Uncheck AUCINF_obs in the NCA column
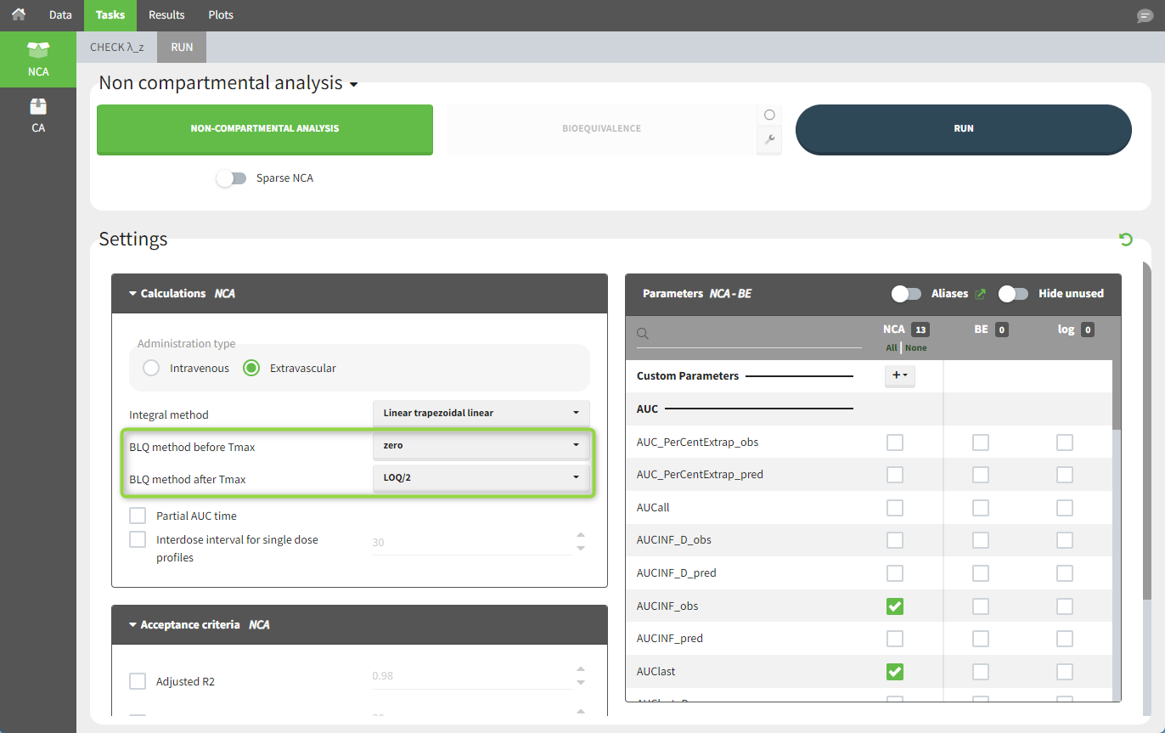Screen dimensions: 1165x733 coord(894,606)
